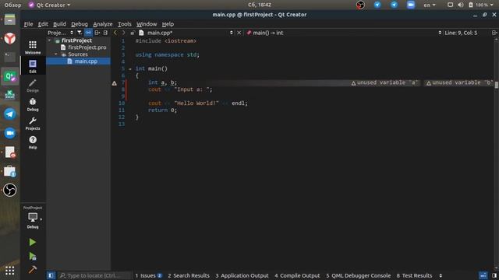The height and width of the screenshot is (280, 499).
Task: Build project with the hammer icon
Action: click(33, 270)
